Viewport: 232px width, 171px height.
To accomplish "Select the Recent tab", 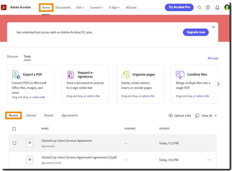I will 13,115.
